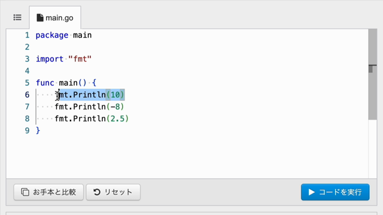The image size is (383, 215).
Task: Click the file icon on main.go tab
Action: pos(40,18)
